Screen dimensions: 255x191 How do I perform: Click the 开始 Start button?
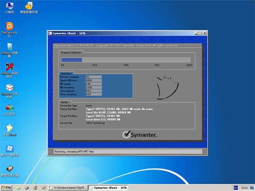coord(7,187)
